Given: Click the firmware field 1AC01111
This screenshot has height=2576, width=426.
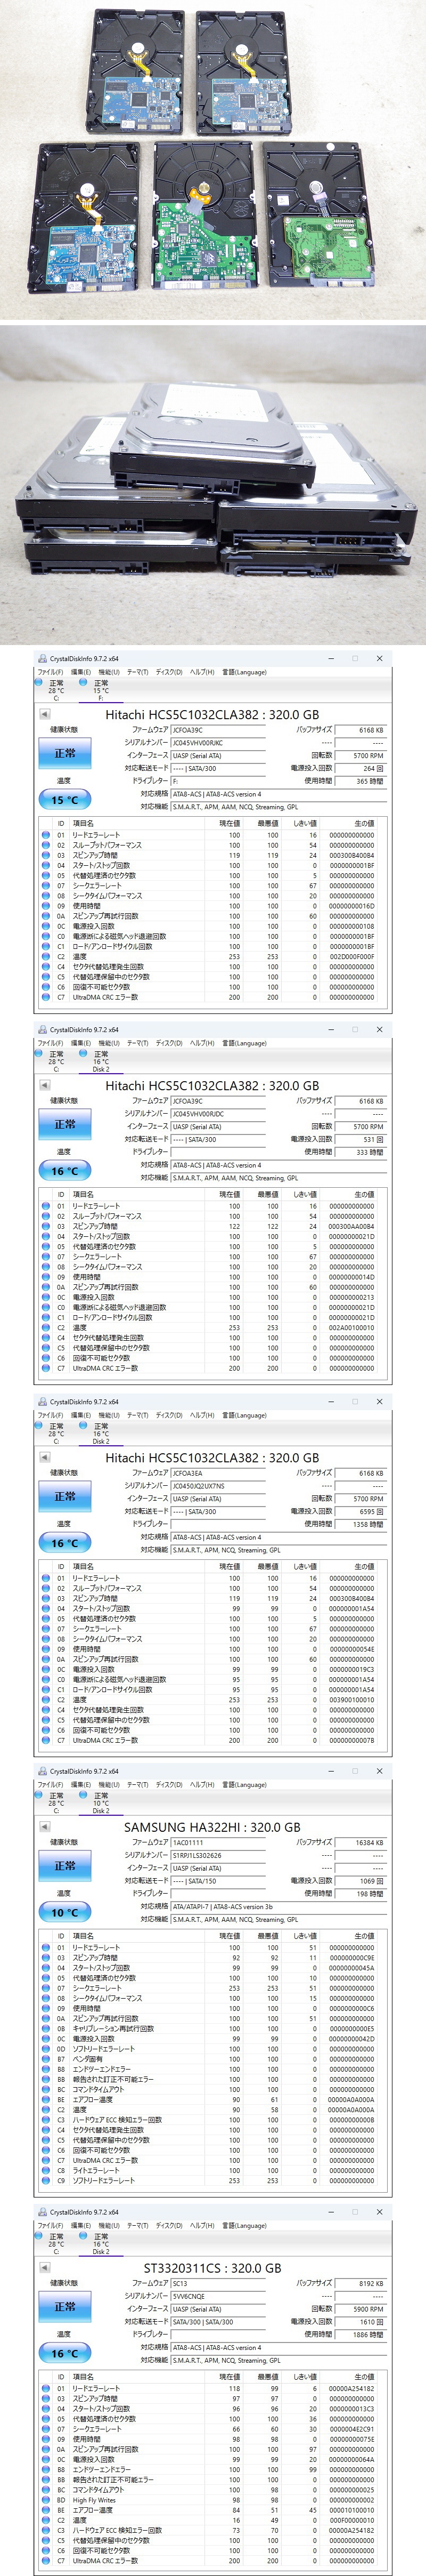Looking at the screenshot, I should pyautogui.click(x=217, y=1842).
